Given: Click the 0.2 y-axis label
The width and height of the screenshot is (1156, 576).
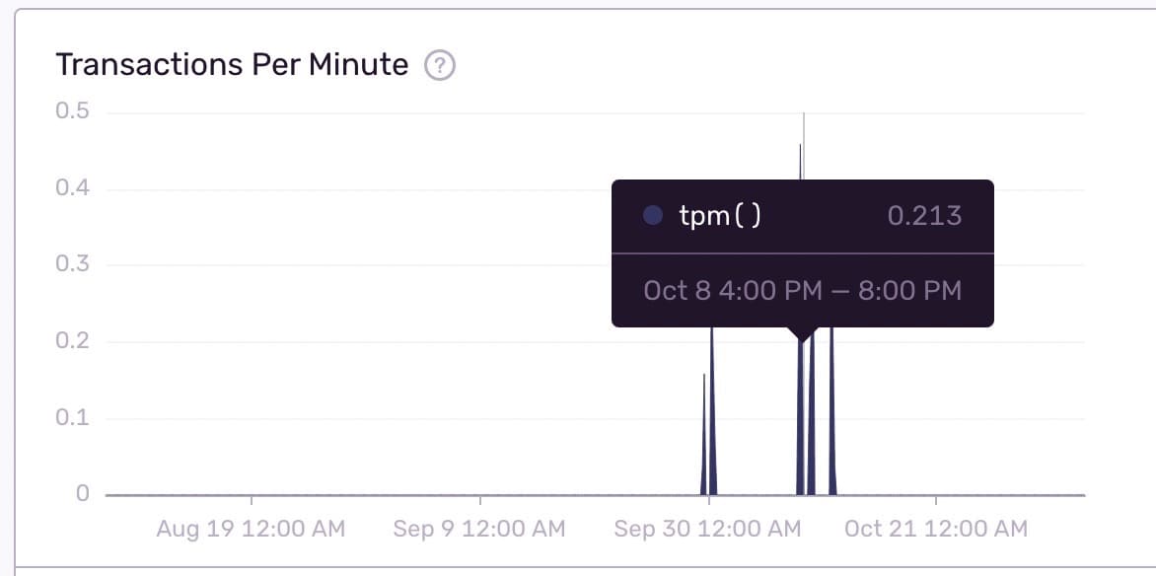Looking at the screenshot, I should pos(73,341).
